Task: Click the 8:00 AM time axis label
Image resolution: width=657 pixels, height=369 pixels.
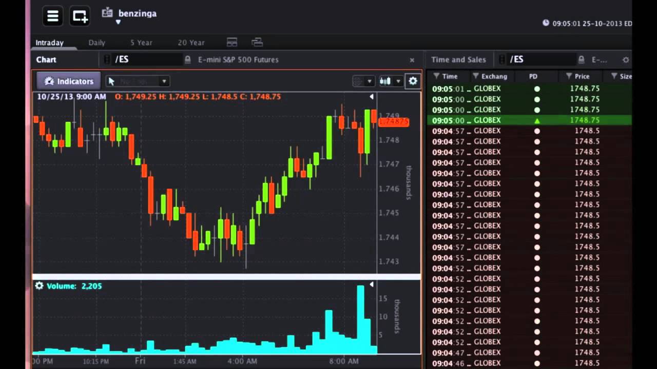Action: pyautogui.click(x=344, y=361)
